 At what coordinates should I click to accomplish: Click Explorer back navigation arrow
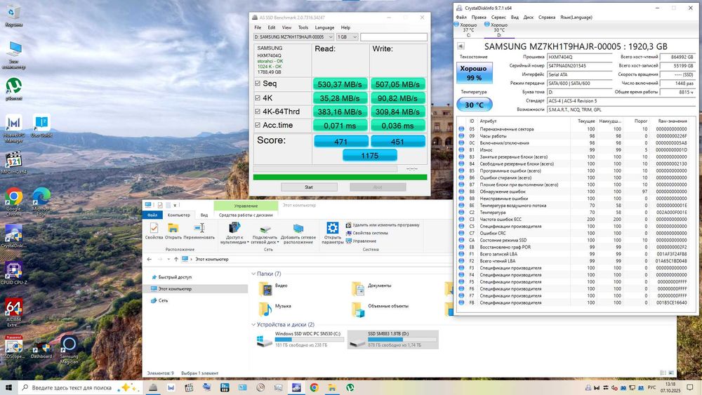(x=150, y=259)
